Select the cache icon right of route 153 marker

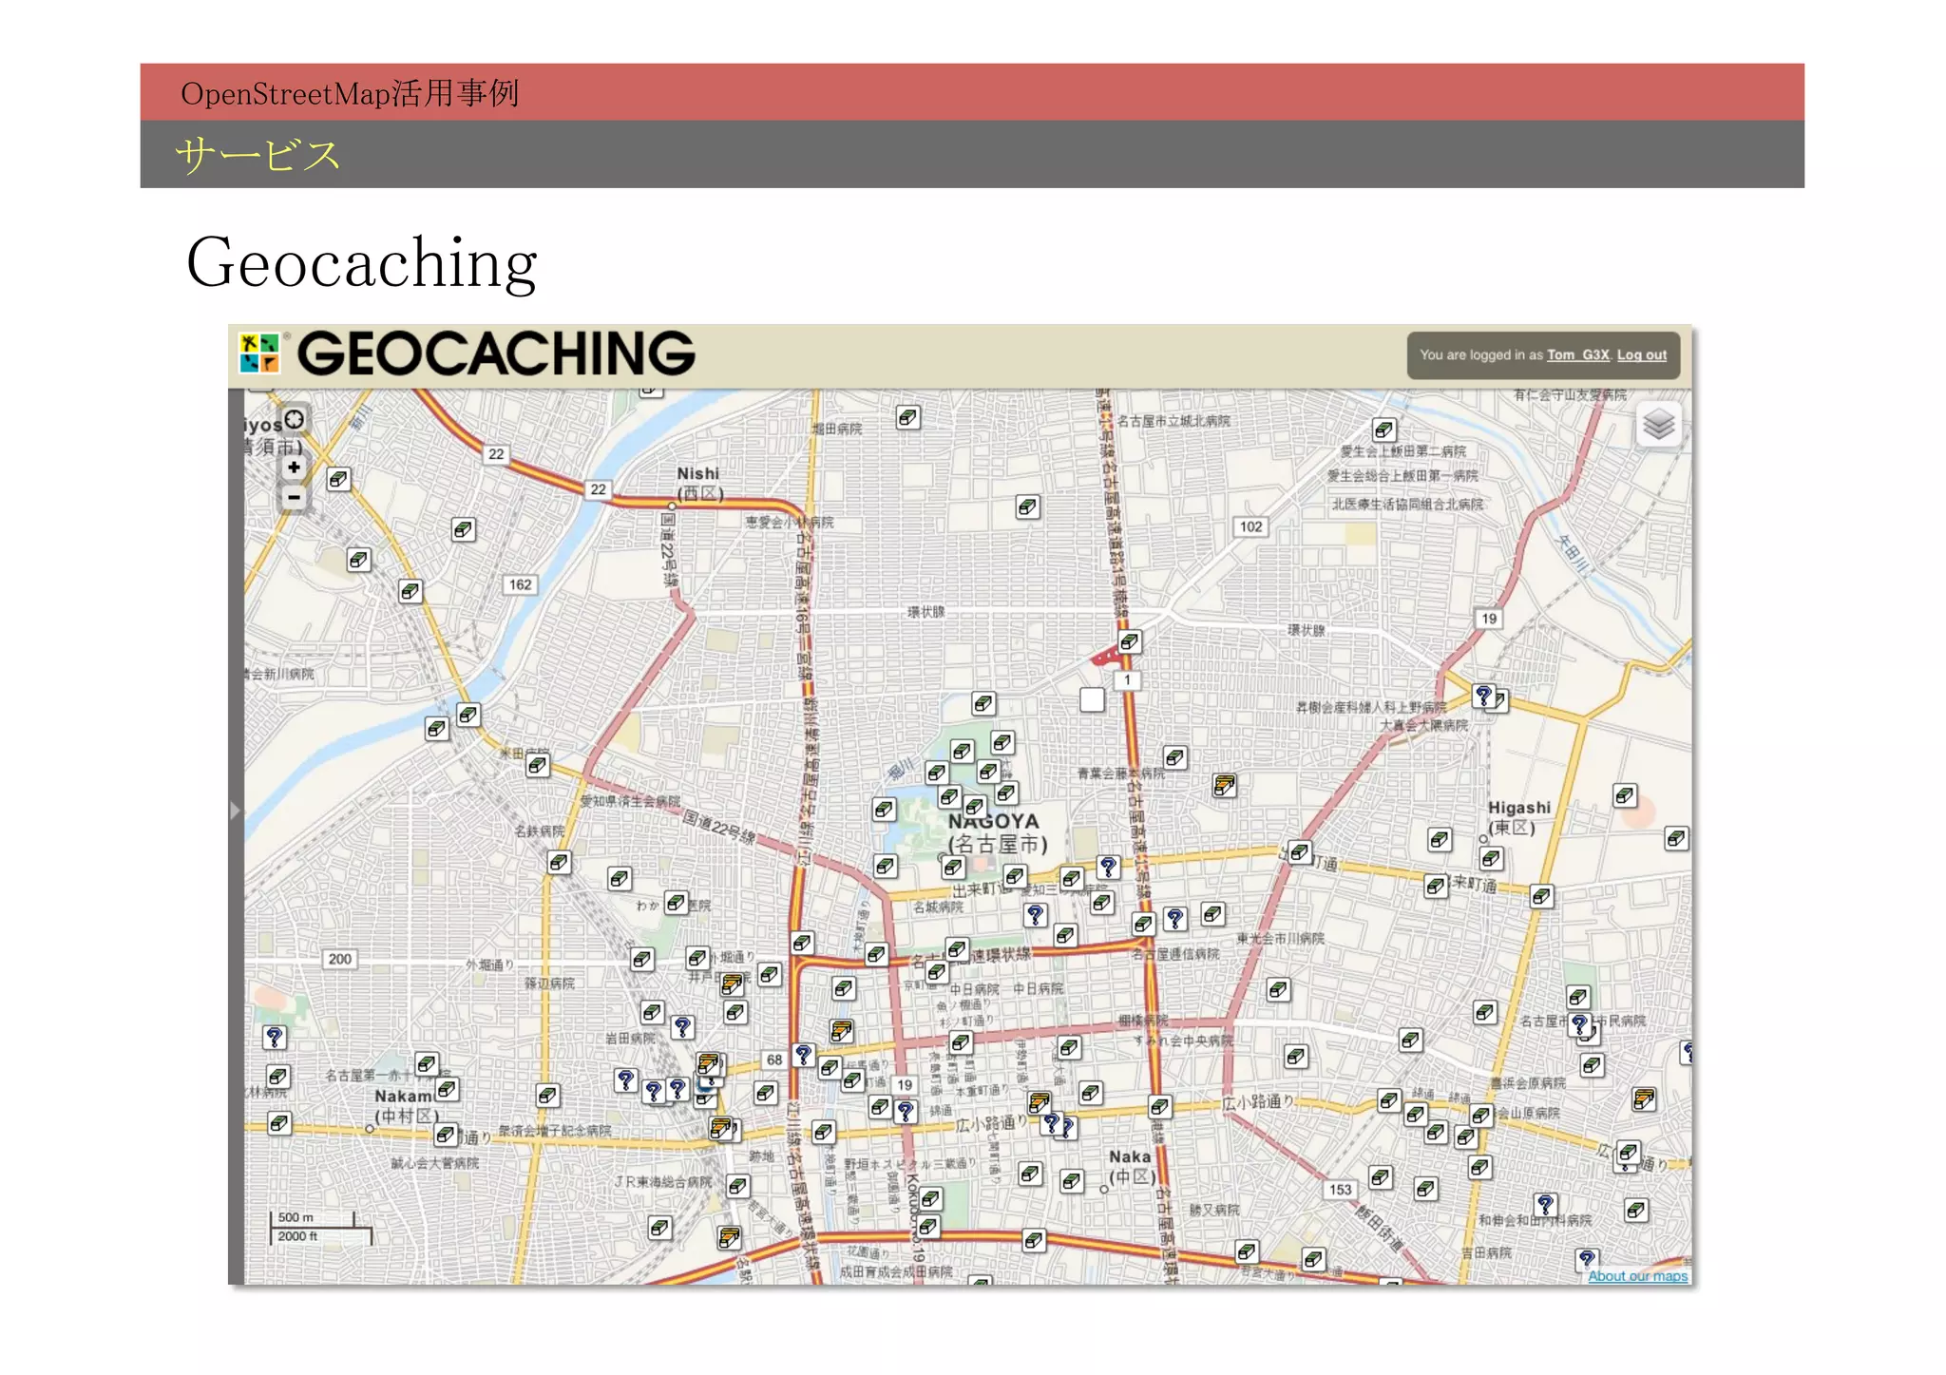[1381, 1178]
